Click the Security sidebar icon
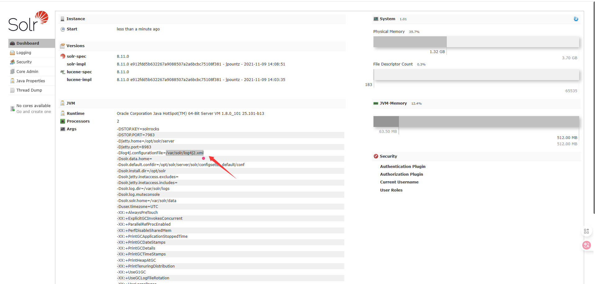The height and width of the screenshot is (284, 595). [x=12, y=62]
